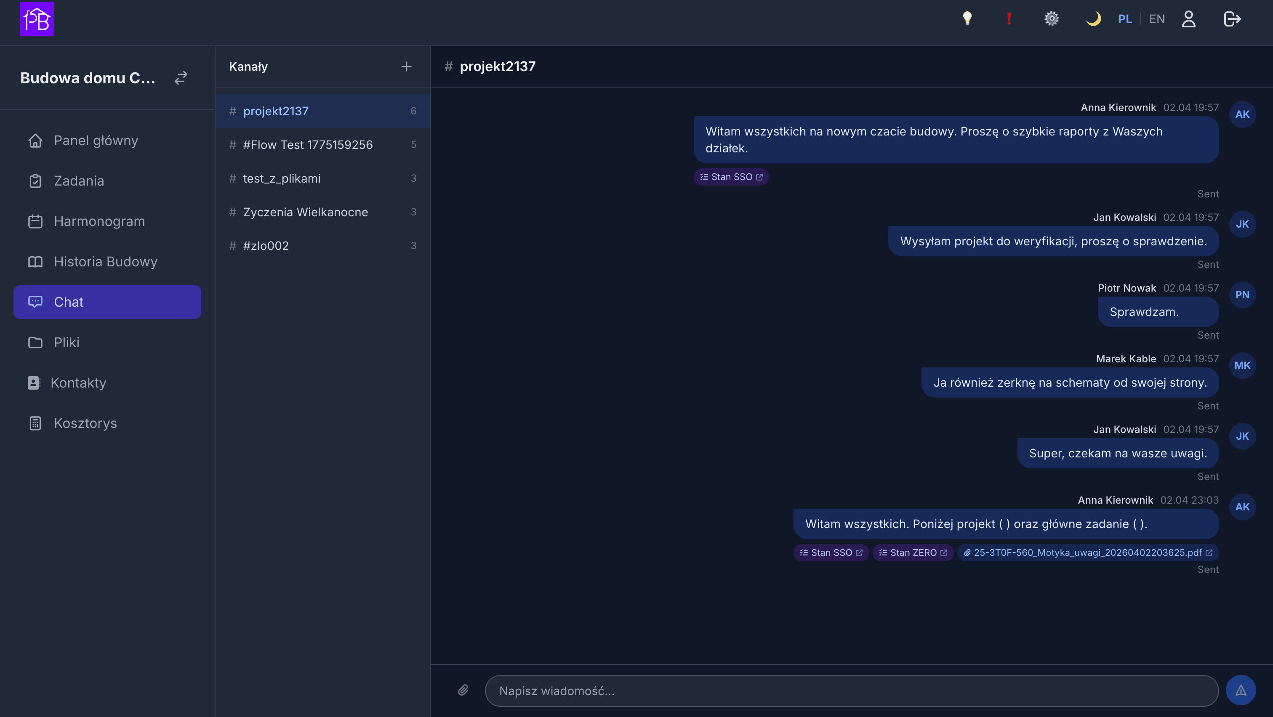Open settings via the gear icon
1273x717 pixels.
point(1051,19)
